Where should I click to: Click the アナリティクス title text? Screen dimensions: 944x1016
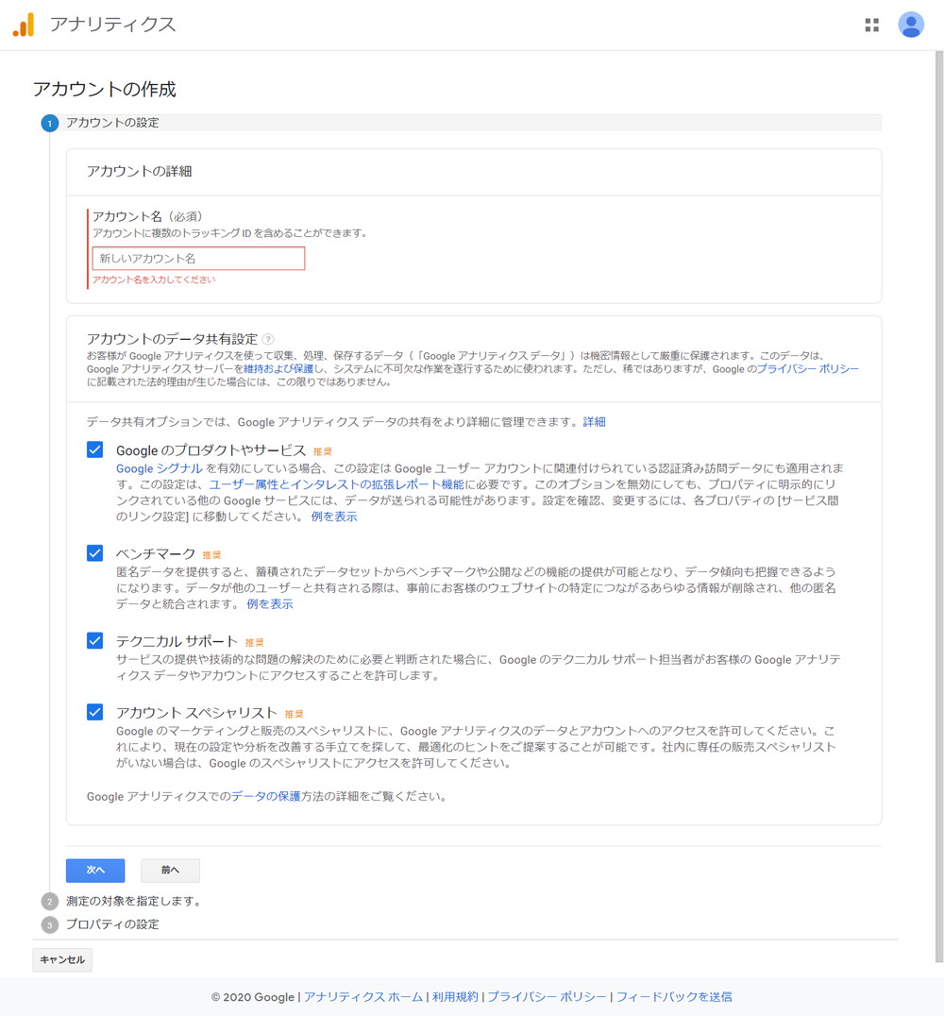coord(112,25)
